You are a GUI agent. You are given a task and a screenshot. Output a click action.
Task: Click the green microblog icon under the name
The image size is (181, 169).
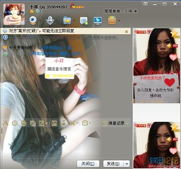click(x=37, y=11)
